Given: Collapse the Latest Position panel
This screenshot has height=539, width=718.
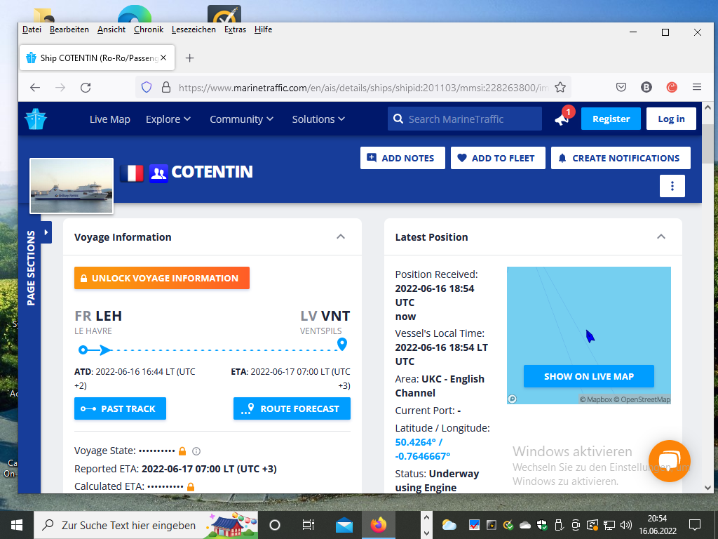Looking at the screenshot, I should (661, 237).
